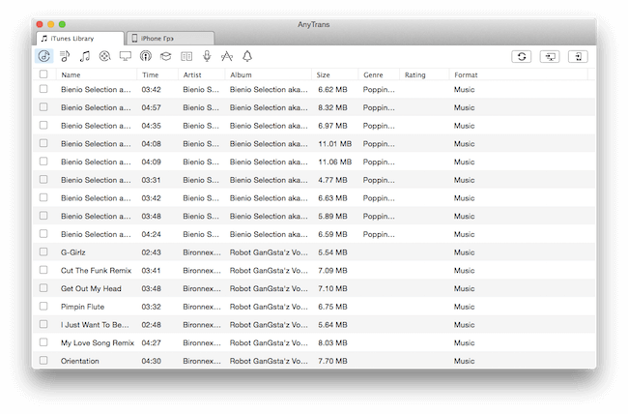The image size is (628, 414).
Task: Tick the I Just Want To Be checkbox
Action: pos(43,324)
